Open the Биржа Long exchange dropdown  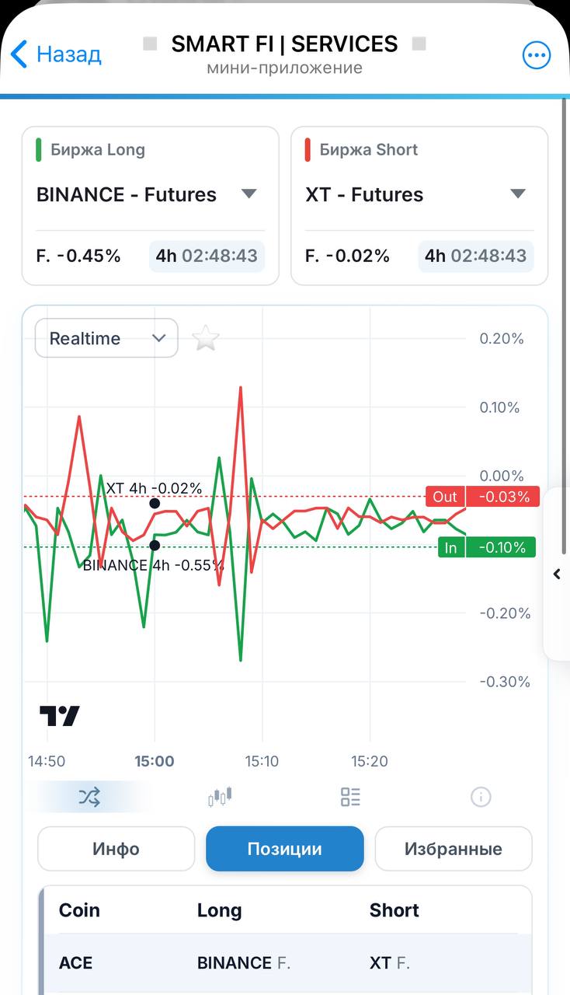pyautogui.click(x=149, y=194)
